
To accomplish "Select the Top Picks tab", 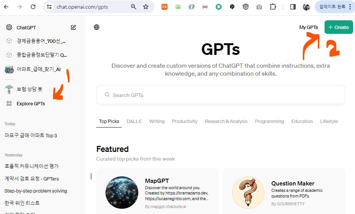I will (109, 121).
